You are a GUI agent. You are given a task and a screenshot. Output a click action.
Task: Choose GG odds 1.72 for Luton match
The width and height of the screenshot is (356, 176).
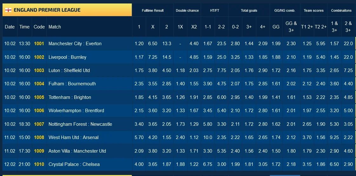pyautogui.click(x=276, y=70)
